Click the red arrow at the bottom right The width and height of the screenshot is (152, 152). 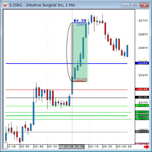[x=146, y=147]
